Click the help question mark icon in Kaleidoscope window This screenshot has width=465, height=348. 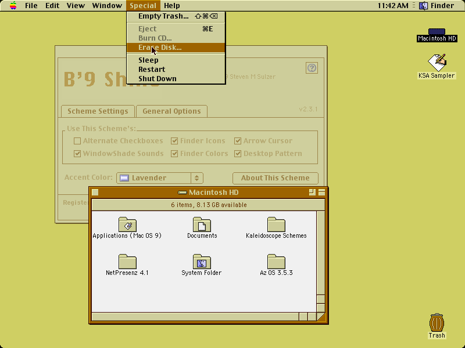pos(312,68)
